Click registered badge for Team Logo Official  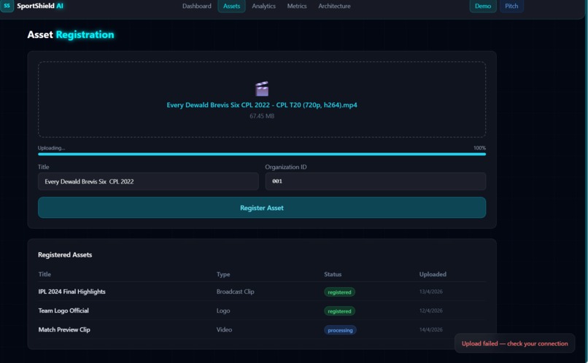pos(339,311)
